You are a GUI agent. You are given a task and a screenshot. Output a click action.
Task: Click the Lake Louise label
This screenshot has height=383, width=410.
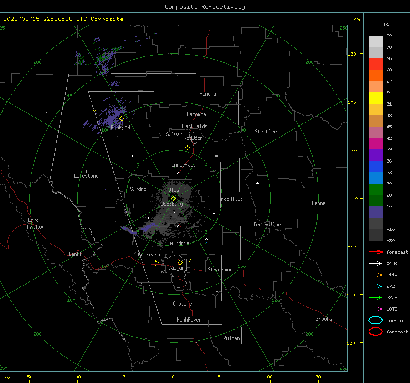tap(35, 224)
